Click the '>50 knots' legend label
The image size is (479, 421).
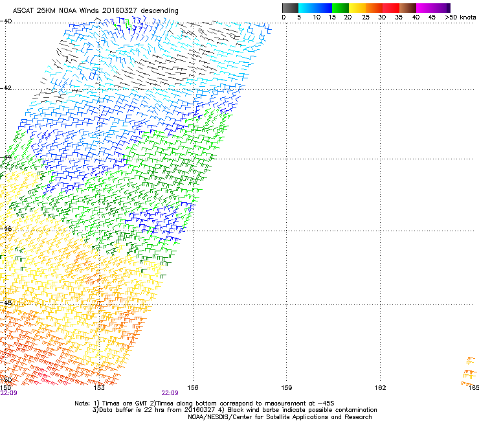[460, 17]
